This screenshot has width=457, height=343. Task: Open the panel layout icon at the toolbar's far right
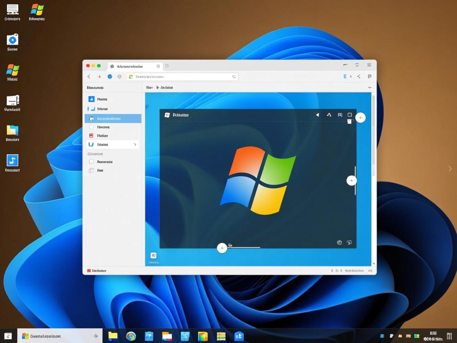point(369,76)
